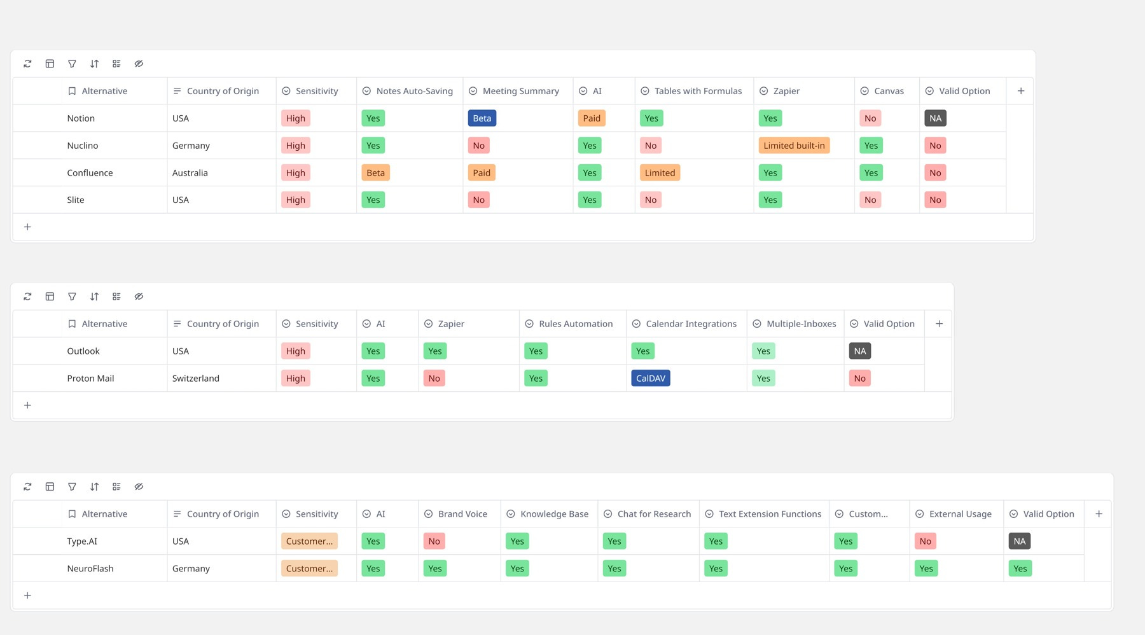1145x635 pixels.
Task: Click High sensitivity tag for Outlook
Action: tap(296, 351)
